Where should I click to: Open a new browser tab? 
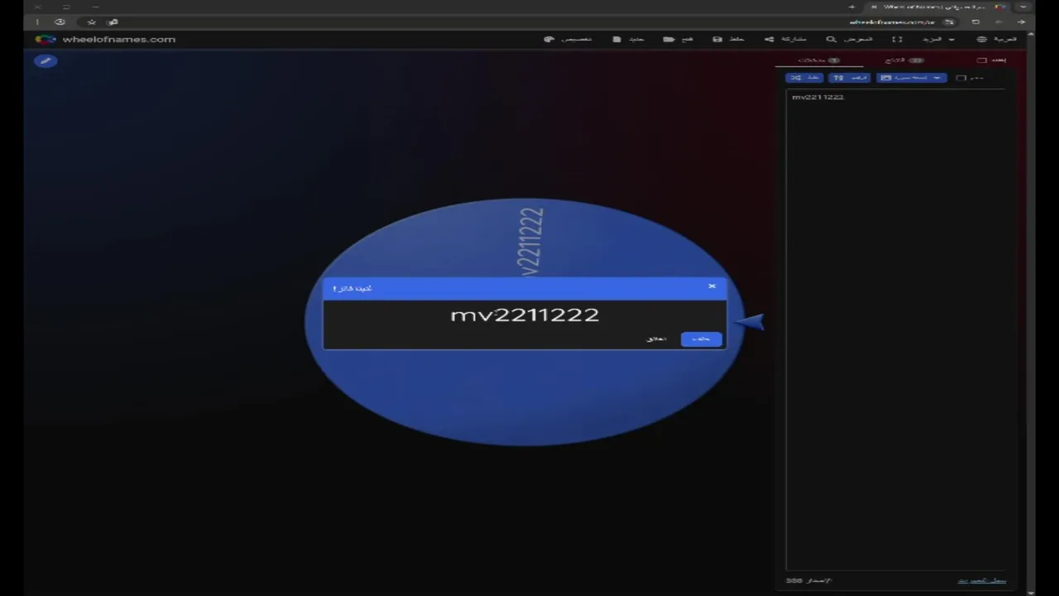851,7
